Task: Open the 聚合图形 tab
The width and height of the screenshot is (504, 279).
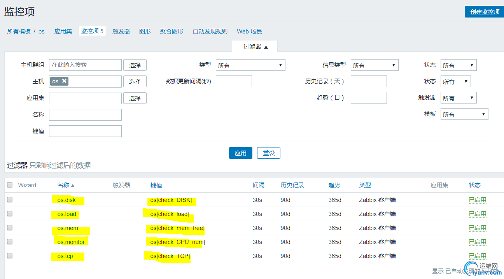Action: pyautogui.click(x=172, y=31)
